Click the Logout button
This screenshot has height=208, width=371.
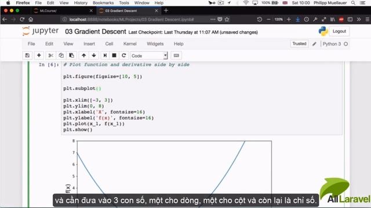pos(339,31)
